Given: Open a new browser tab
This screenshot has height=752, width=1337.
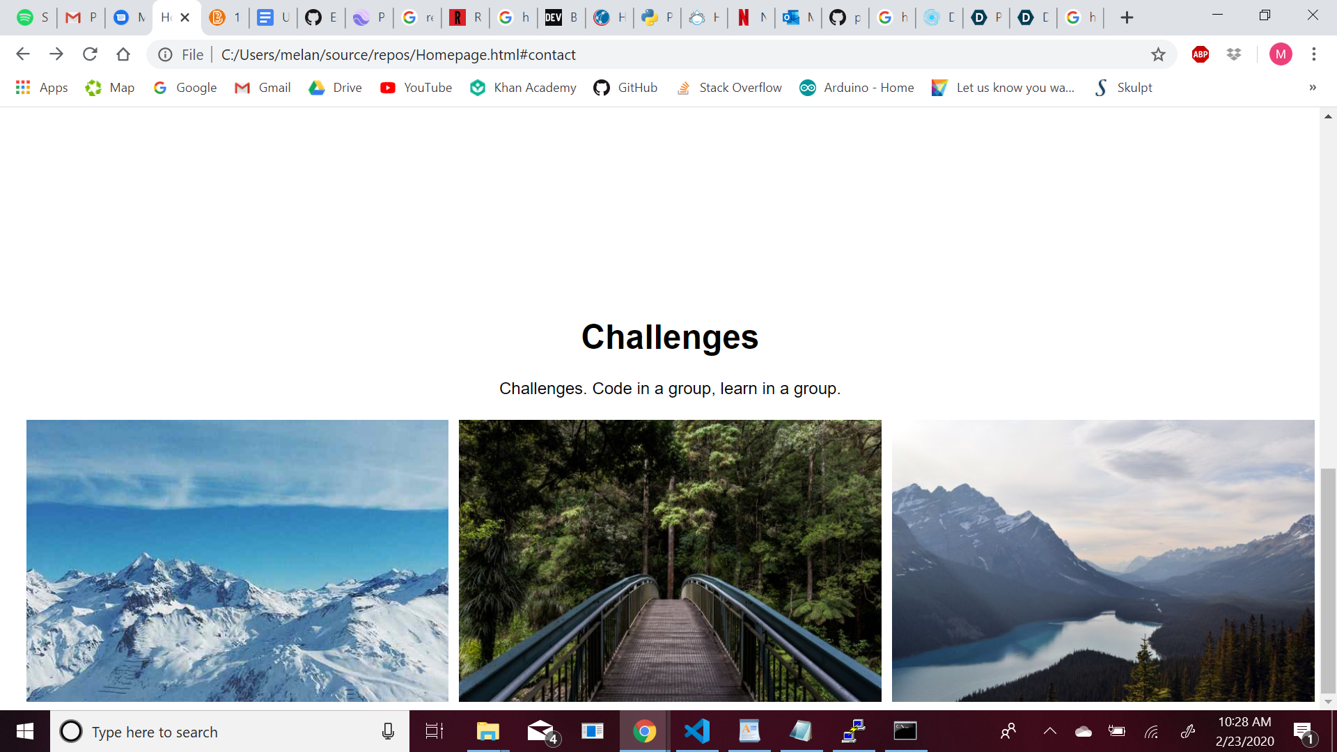Looking at the screenshot, I should (1127, 17).
